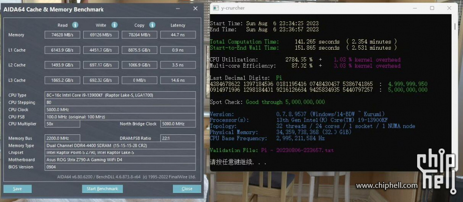Select the L2 Cache Read value 1493.9 GB/s
This screenshot has width=463, height=202.
62,65
